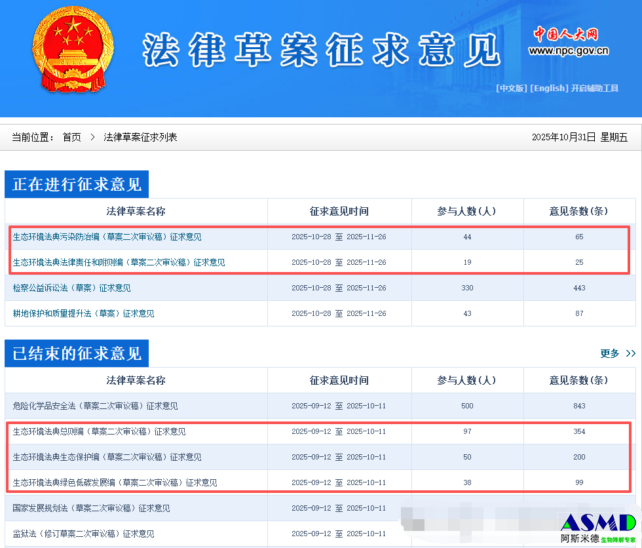The width and height of the screenshot is (642, 548).
Task: Switch to 中文版 language
Action: [x=512, y=88]
